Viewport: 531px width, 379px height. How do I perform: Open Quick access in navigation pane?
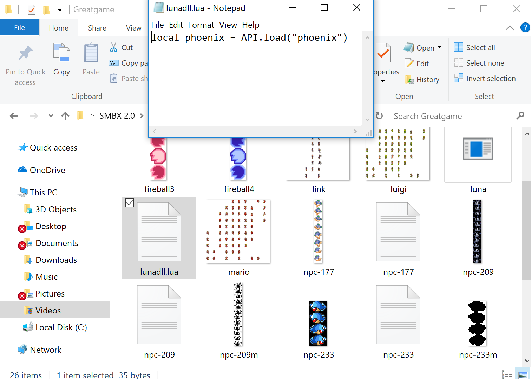click(48, 148)
